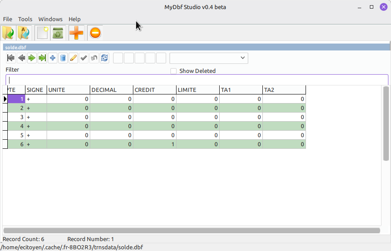Select the row number 6 cell

click(x=16, y=144)
